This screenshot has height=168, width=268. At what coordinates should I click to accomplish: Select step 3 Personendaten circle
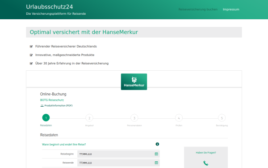[x=134, y=118]
